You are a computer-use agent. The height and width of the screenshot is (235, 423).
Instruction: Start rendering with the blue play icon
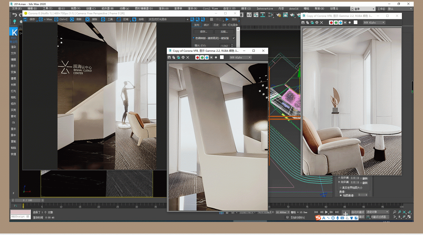227,19
